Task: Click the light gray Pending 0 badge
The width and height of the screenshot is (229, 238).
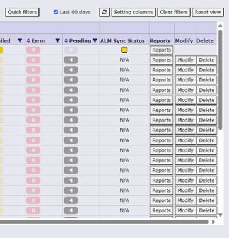Action: 71,50
